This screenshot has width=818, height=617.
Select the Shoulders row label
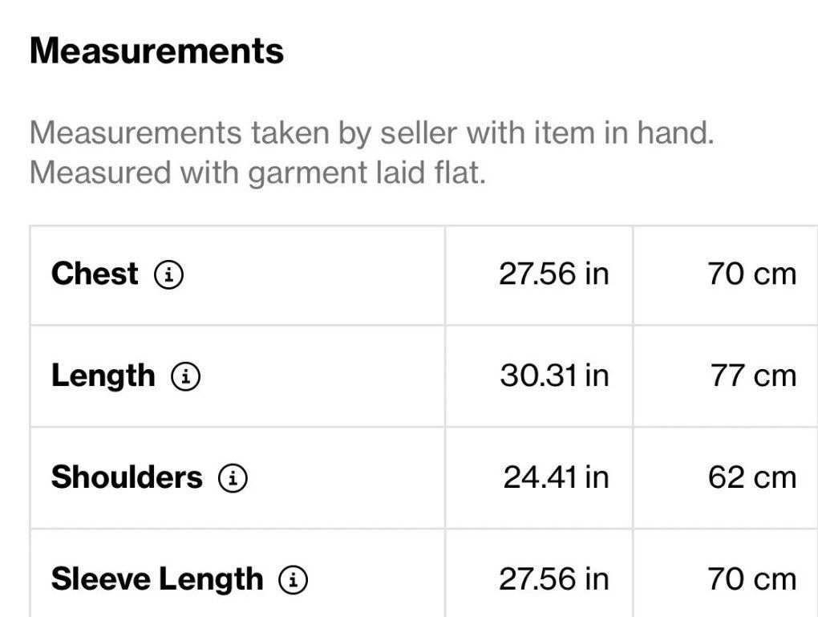click(127, 477)
